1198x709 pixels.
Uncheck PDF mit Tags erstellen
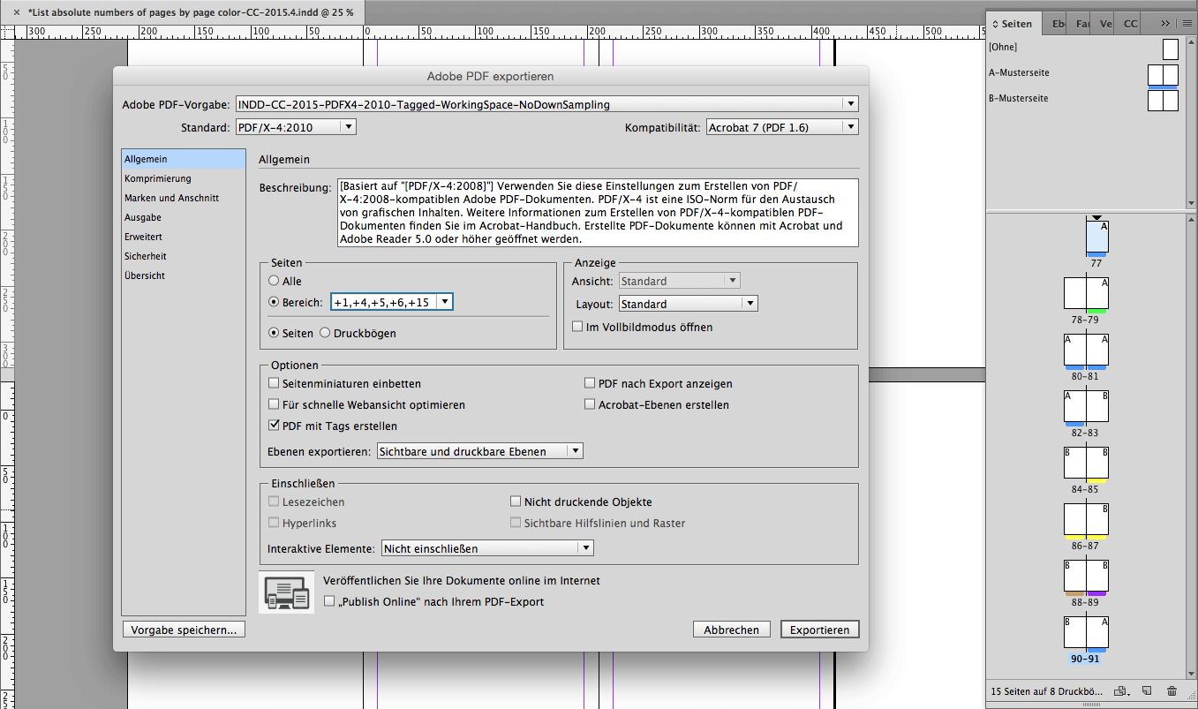click(x=274, y=426)
